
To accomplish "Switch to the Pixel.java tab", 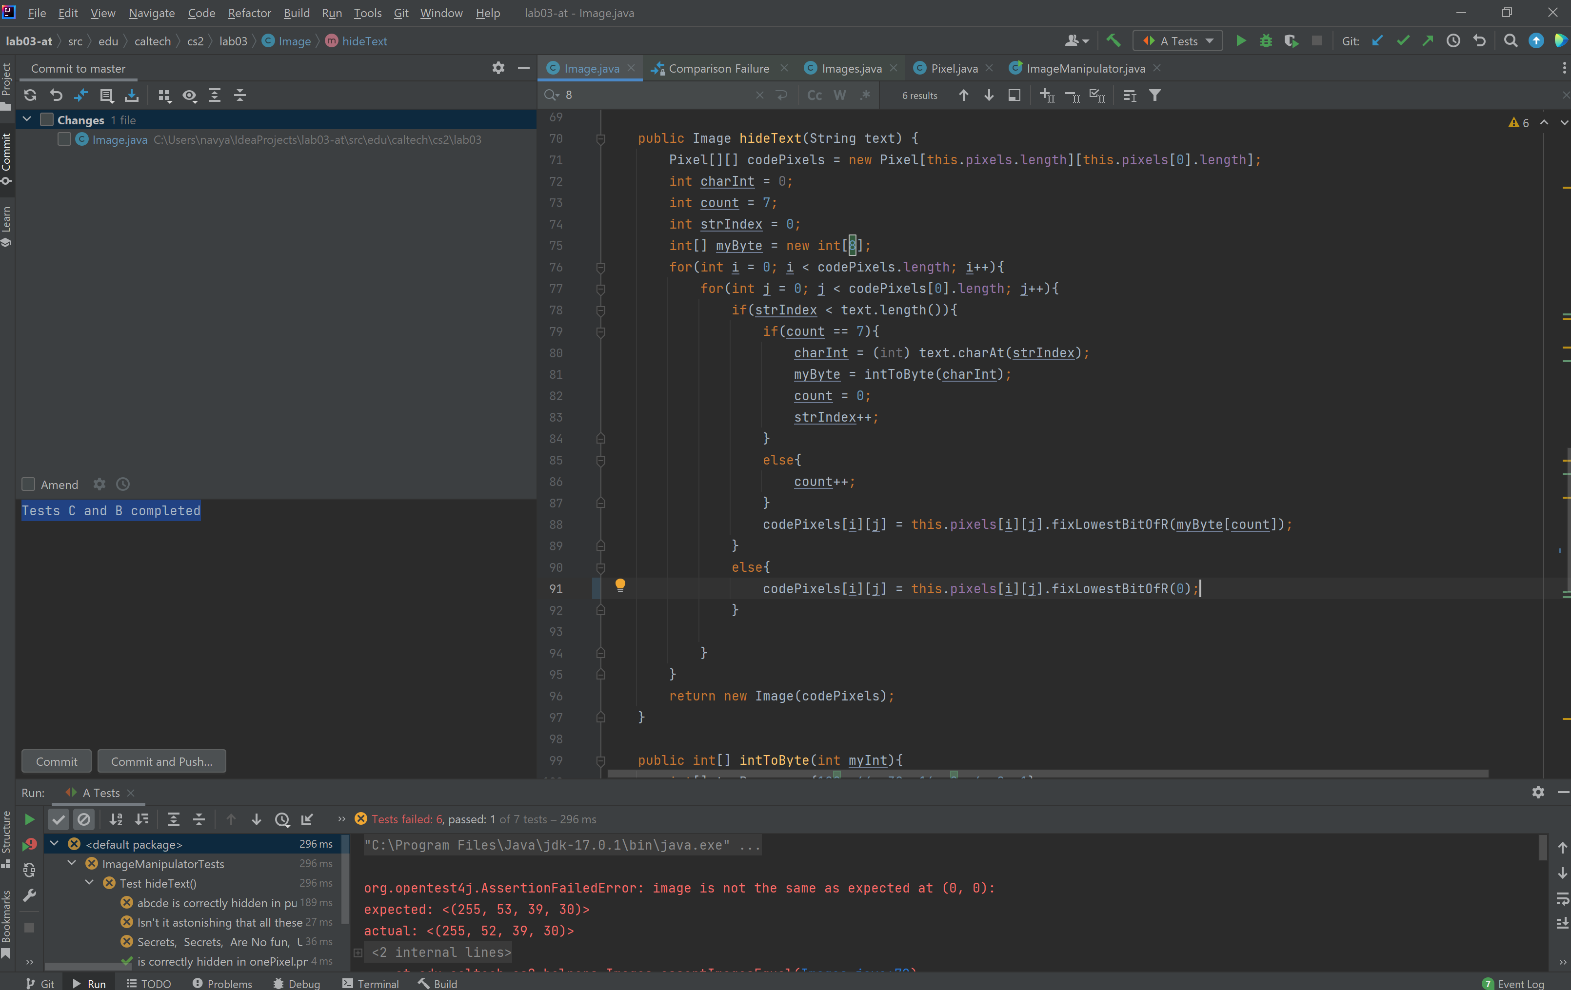I will coord(953,68).
